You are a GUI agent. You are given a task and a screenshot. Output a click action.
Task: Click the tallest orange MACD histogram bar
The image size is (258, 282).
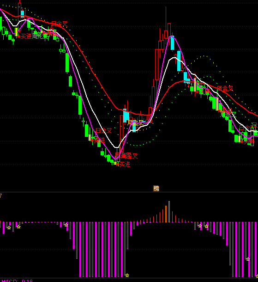click(x=169, y=212)
